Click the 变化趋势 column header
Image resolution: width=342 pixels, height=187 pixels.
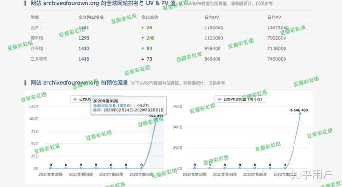[150, 18]
